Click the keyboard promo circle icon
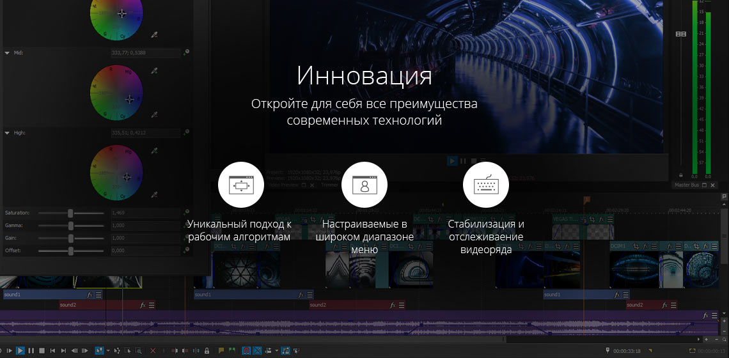 click(x=486, y=185)
